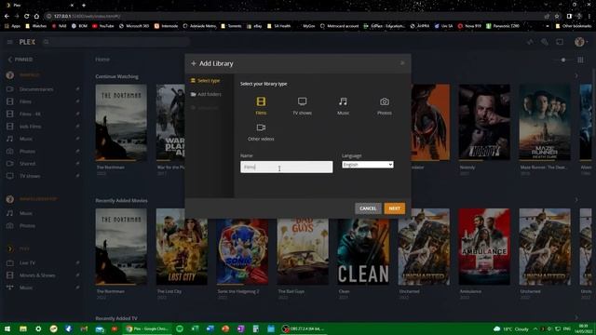Click the orange Next button
The image size is (596, 335).
point(394,208)
